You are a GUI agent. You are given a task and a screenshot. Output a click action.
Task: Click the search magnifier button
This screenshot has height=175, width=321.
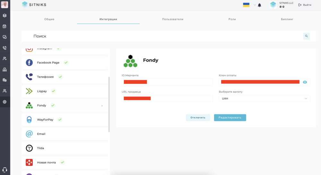point(307,36)
